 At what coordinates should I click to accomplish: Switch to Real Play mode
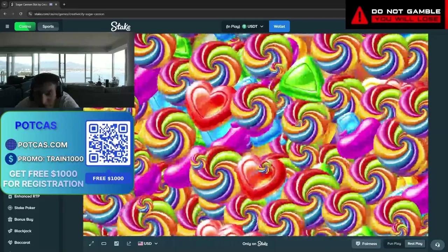415,244
